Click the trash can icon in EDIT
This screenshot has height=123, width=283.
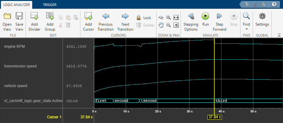pyautogui.click(x=68, y=25)
